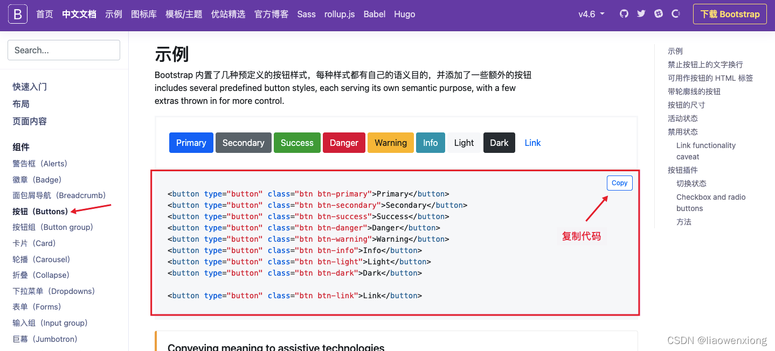Viewport: 775px width, 351px height.
Task: Click the Link style example button
Action: pos(532,143)
